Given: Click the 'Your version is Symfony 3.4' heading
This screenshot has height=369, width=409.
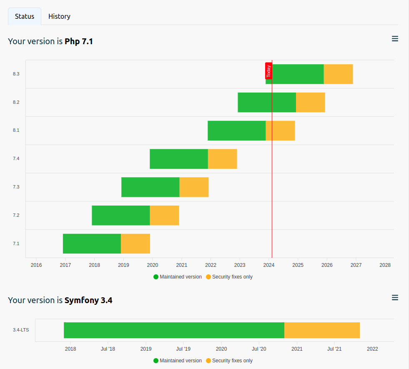Looking at the screenshot, I should pos(60,300).
